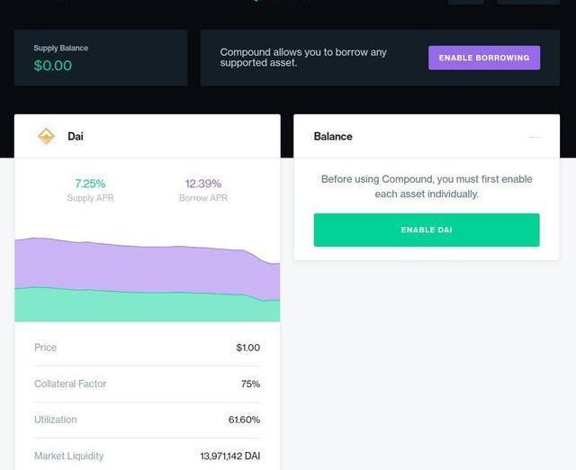Select the Collateral Factor row
This screenshot has height=470, width=576.
(147, 384)
